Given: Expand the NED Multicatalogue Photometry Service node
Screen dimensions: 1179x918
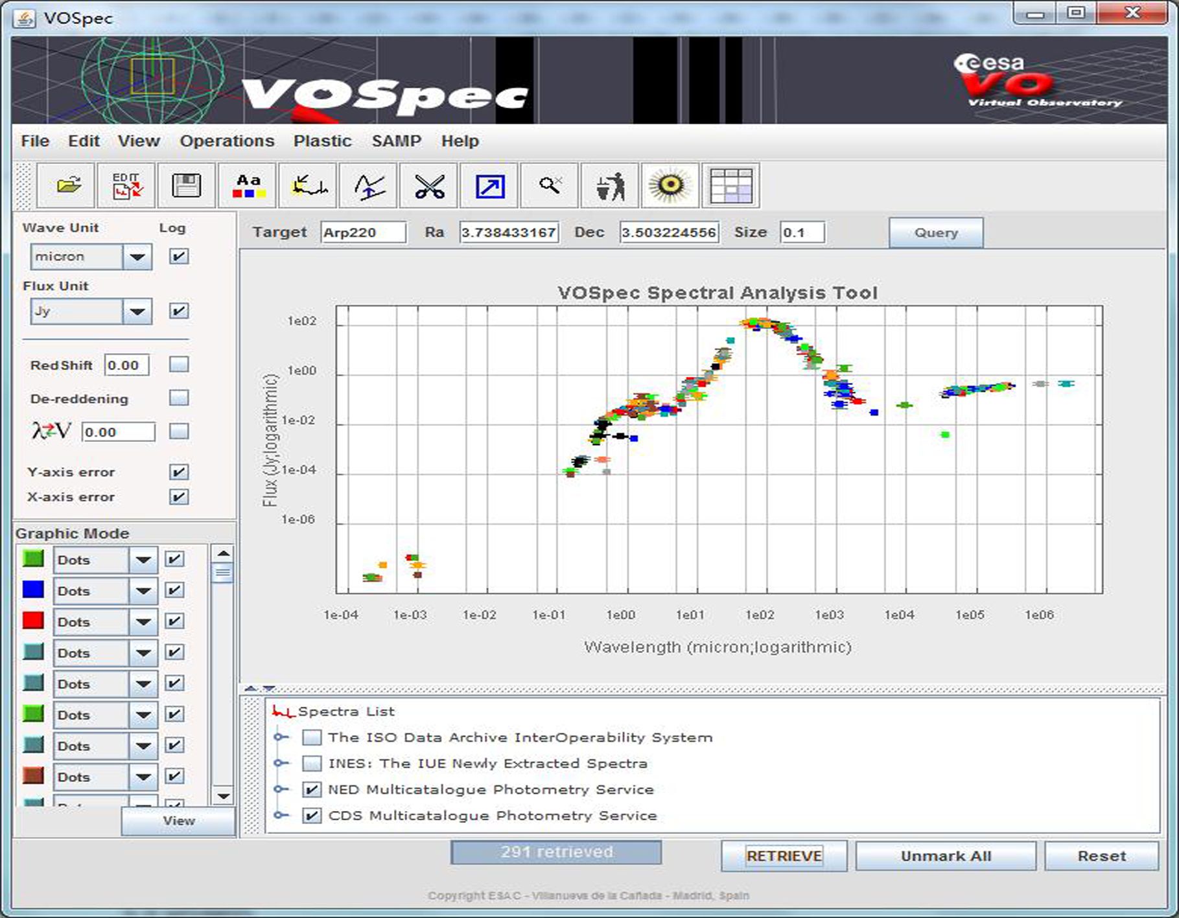Looking at the screenshot, I should click(280, 789).
